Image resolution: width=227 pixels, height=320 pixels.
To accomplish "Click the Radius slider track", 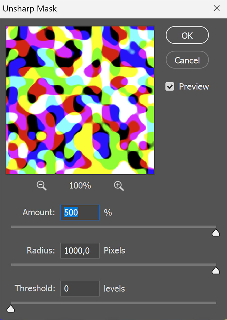I will click(113, 265).
